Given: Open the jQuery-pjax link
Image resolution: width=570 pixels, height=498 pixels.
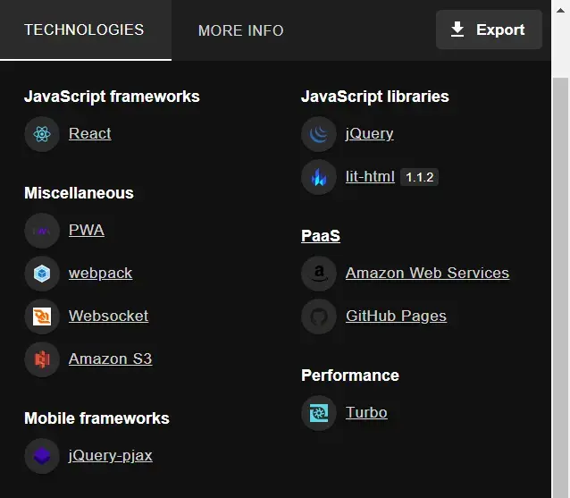Looking at the screenshot, I should pyautogui.click(x=110, y=456).
